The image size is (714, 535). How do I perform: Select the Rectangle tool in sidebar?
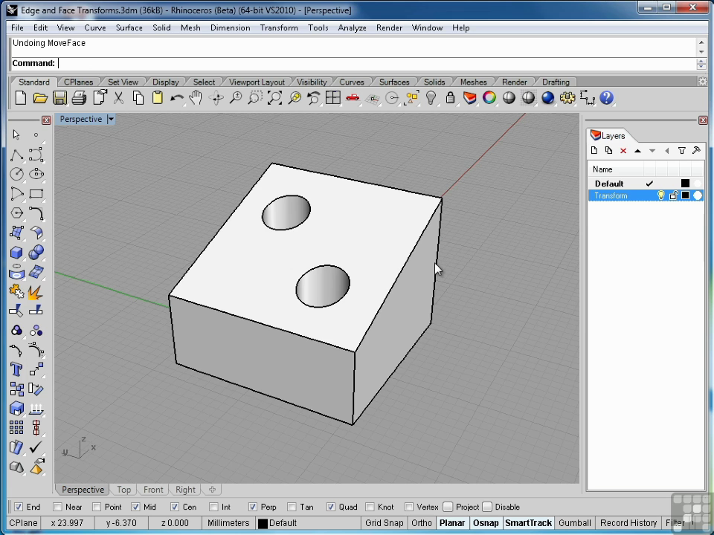36,194
